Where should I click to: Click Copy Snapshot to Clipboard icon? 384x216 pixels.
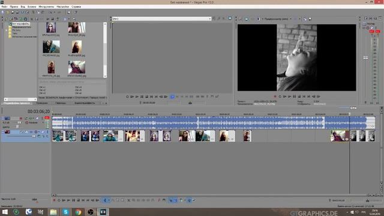click(305, 19)
